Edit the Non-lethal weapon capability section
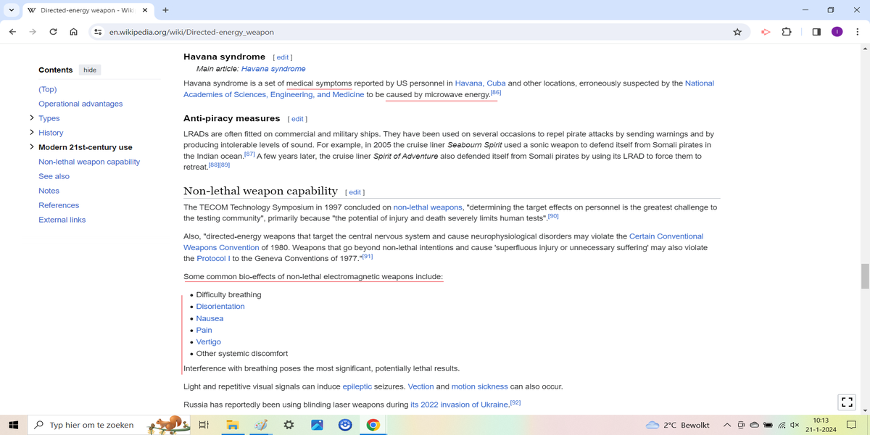This screenshot has height=435, width=870. pos(355,192)
